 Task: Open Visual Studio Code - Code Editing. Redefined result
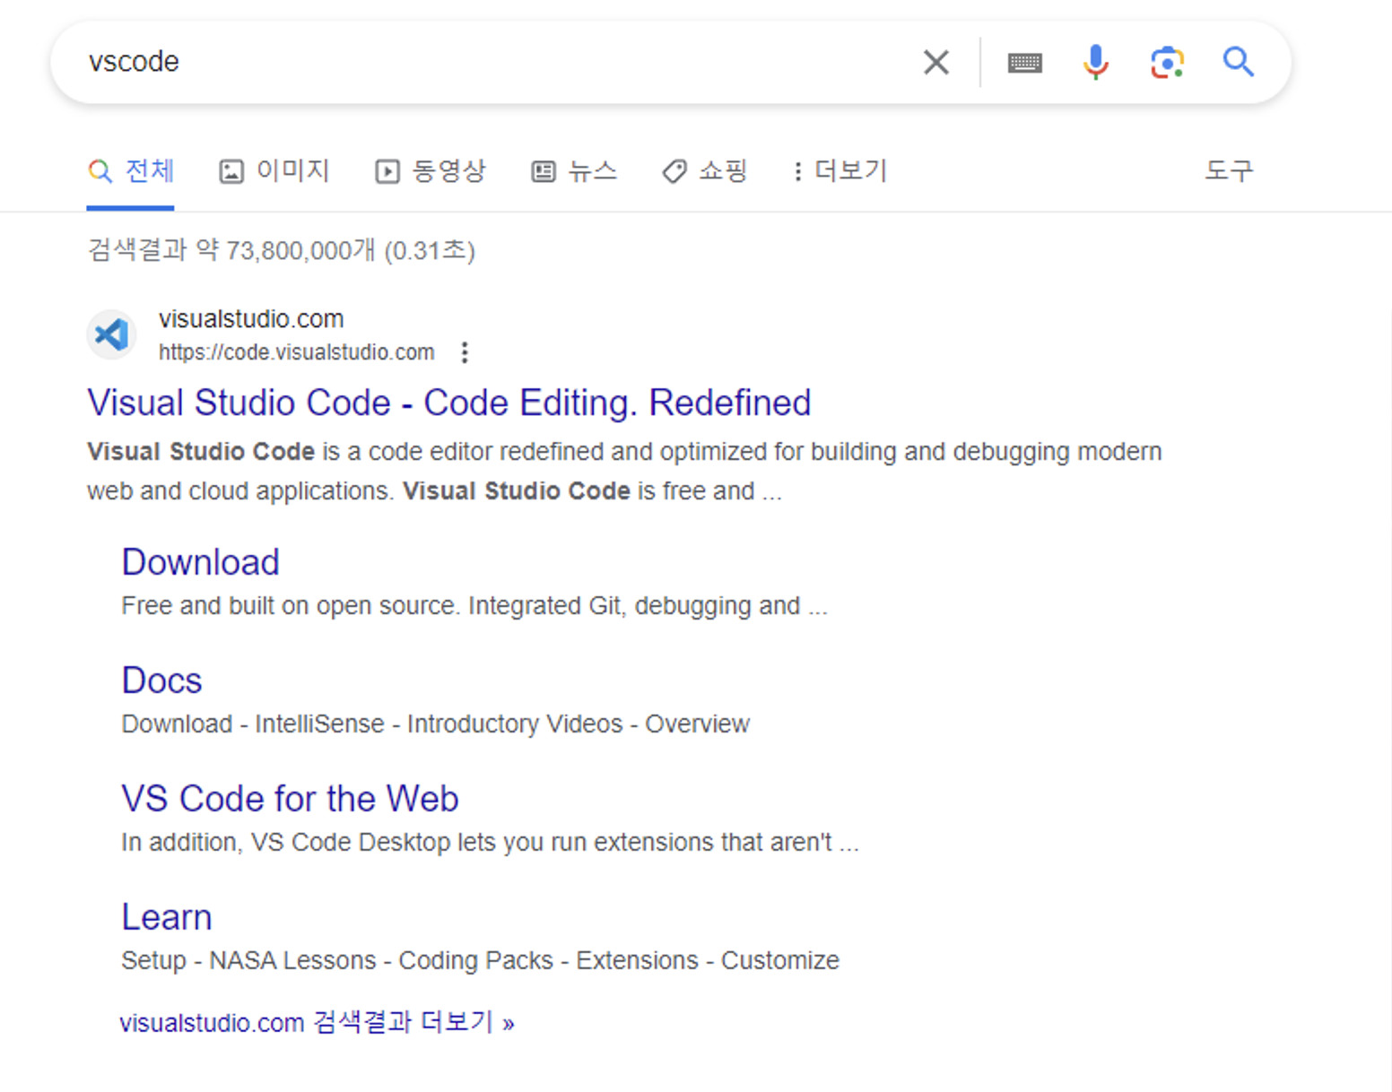coord(449,403)
